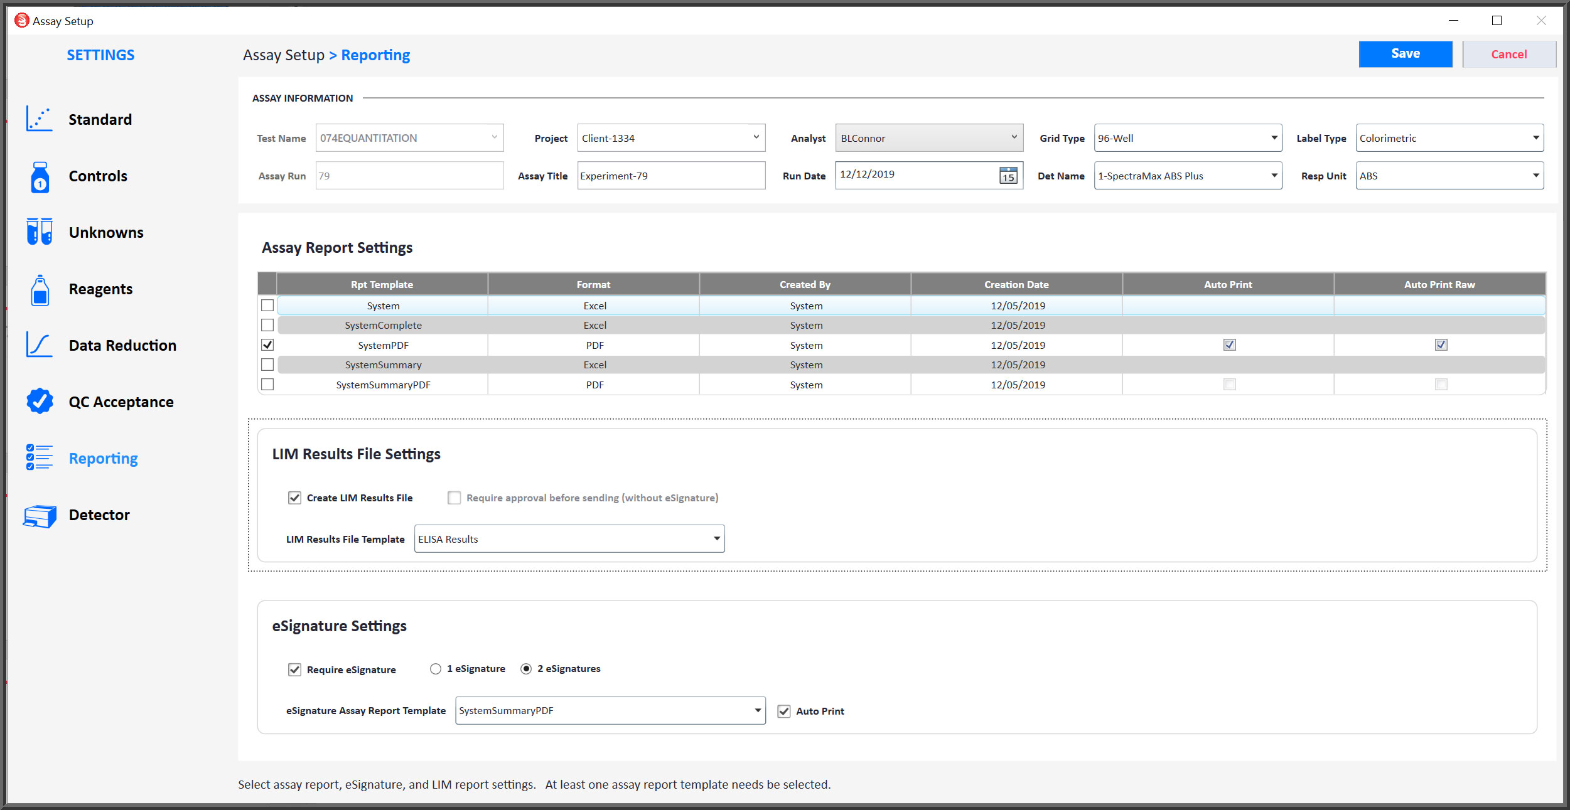Check the SystemSummaryPDF report template row
This screenshot has height=810, width=1570.
click(267, 385)
